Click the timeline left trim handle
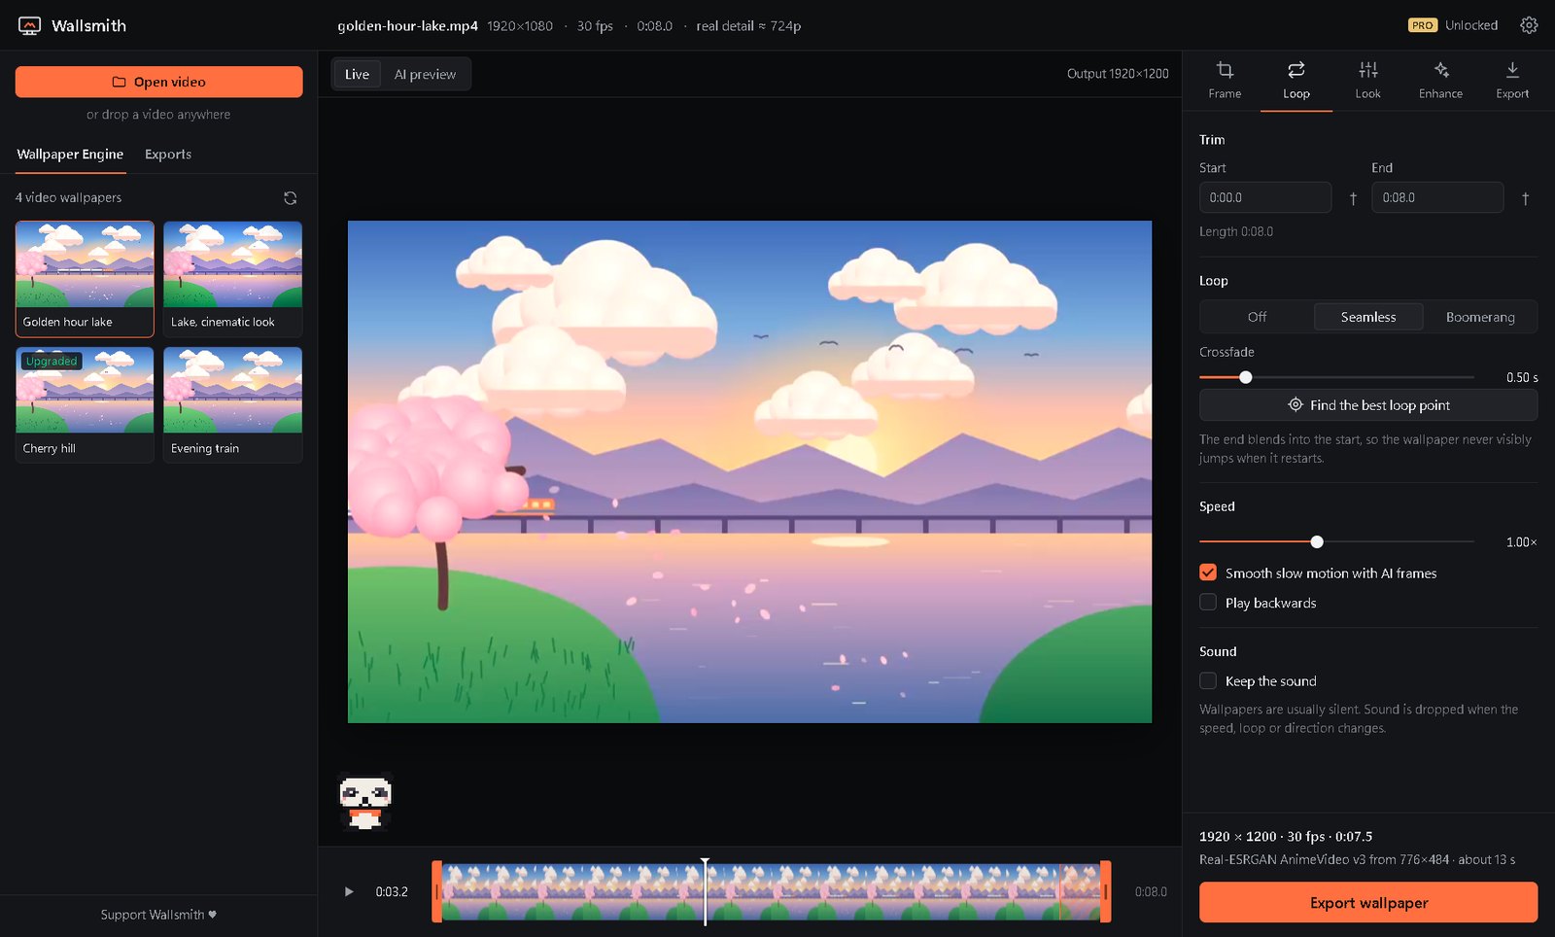Screen dimensions: 1555x937 pos(437,891)
